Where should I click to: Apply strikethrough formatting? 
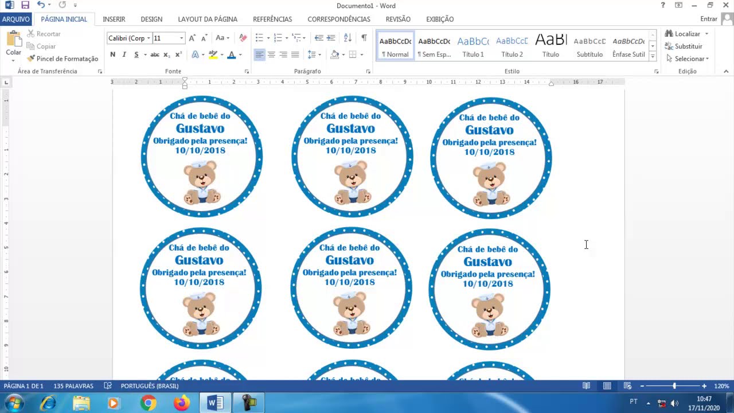(x=154, y=54)
